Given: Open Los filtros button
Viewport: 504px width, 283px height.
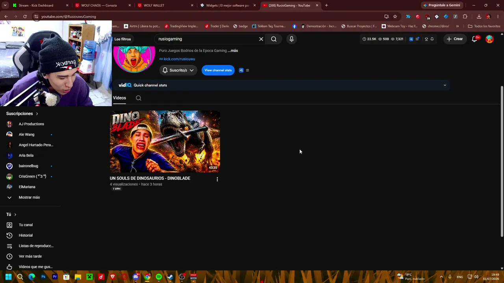Looking at the screenshot, I should 122,39.
